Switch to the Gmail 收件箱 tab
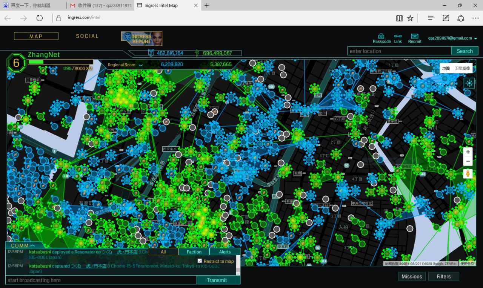 point(100,6)
